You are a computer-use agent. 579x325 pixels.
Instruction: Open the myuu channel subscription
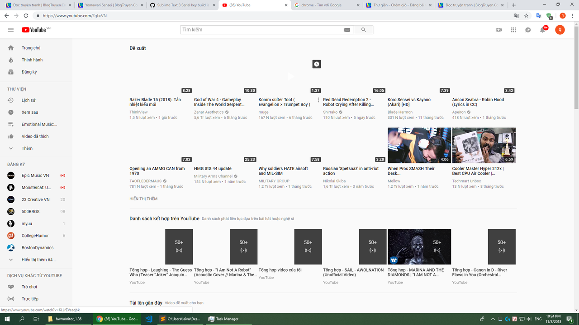coord(36,224)
